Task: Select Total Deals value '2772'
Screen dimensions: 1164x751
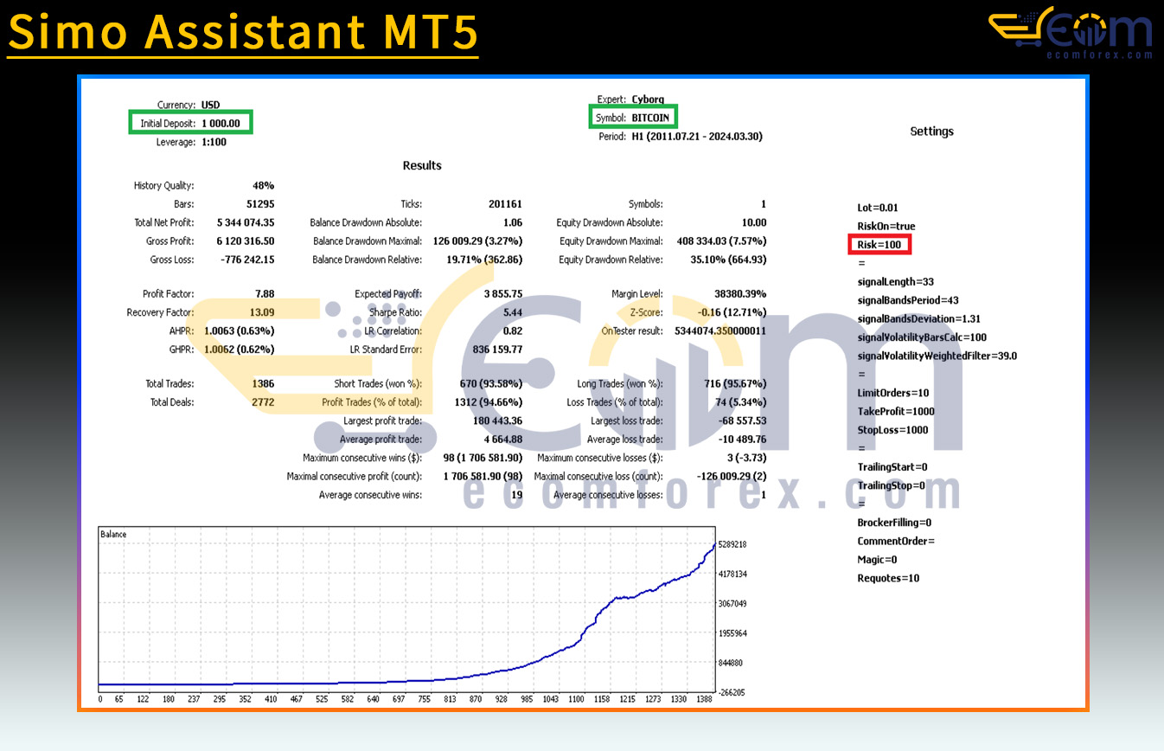Action: 263,402
